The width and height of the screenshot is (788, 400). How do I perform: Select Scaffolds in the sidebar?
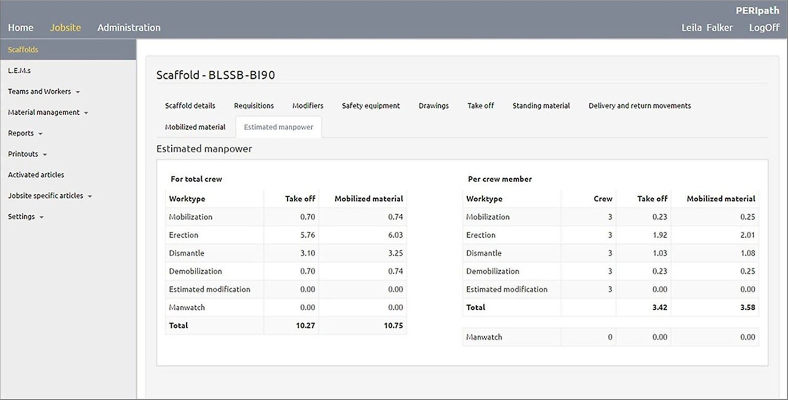pyautogui.click(x=23, y=50)
